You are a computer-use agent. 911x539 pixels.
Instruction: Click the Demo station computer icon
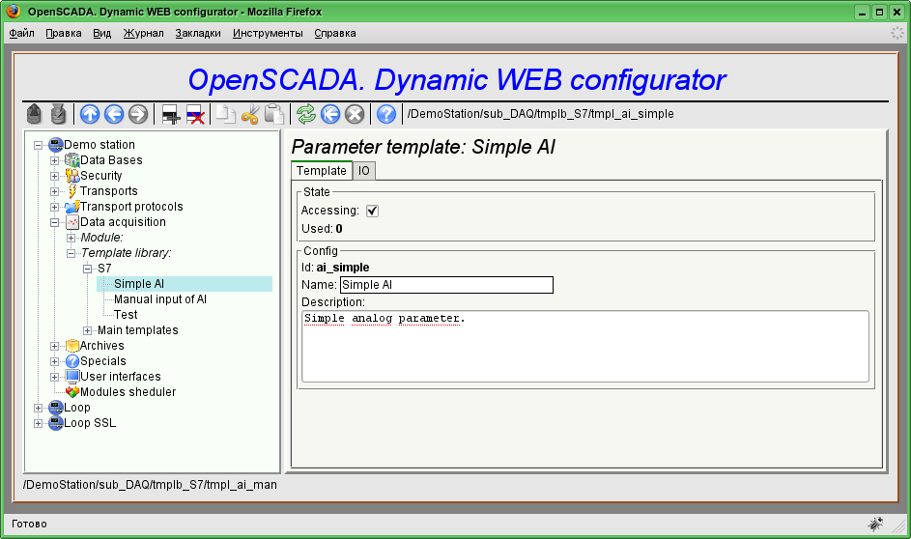click(x=56, y=144)
